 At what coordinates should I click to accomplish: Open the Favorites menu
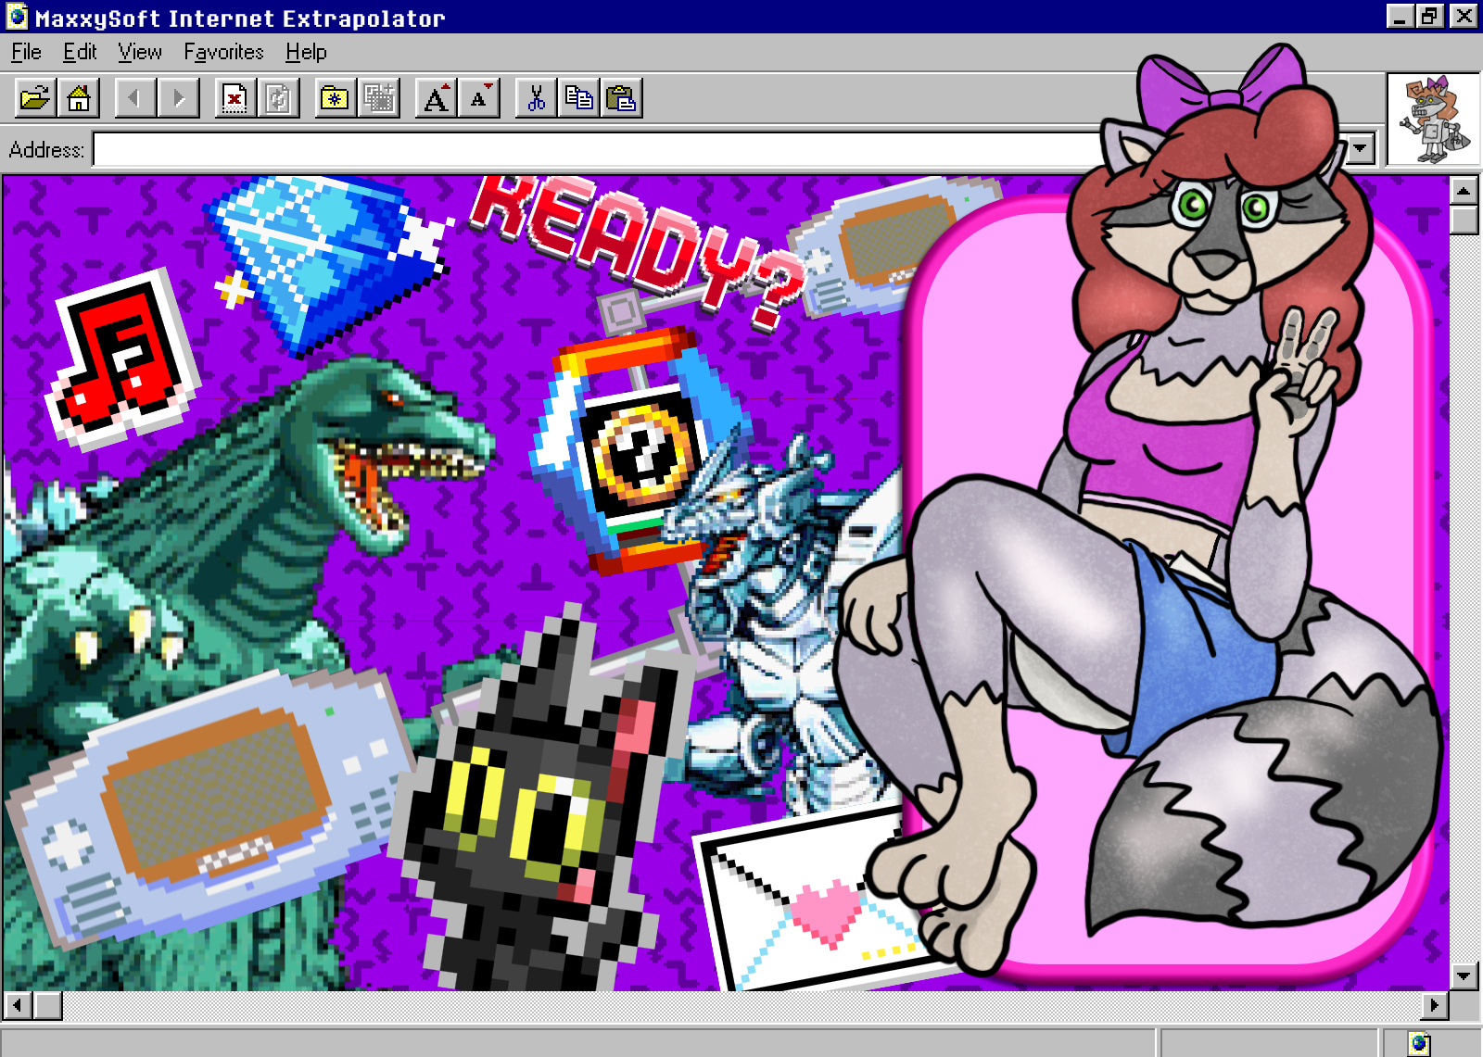[223, 52]
